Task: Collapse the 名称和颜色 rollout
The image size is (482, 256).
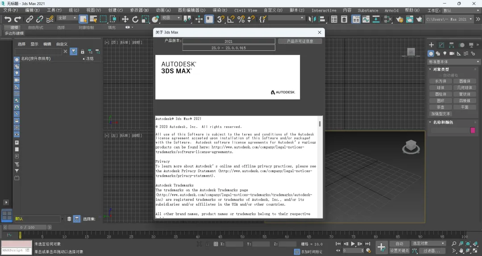Action: point(443,122)
